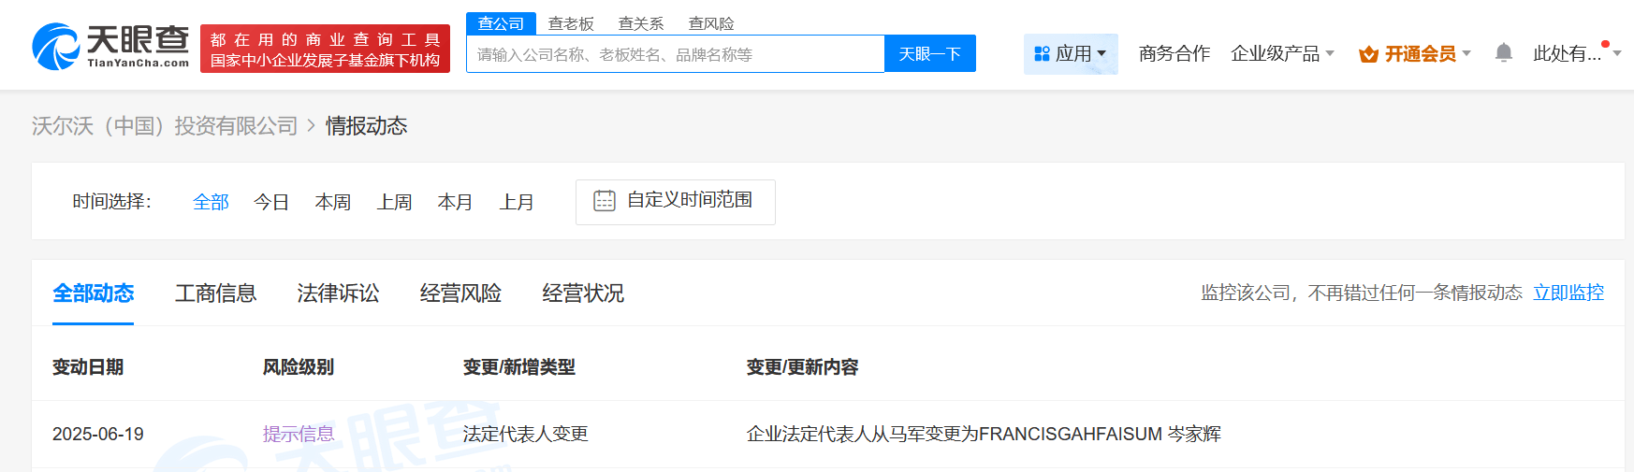The height and width of the screenshot is (472, 1634).
Task: Click the 变动日期 column header
Action: click(x=88, y=367)
